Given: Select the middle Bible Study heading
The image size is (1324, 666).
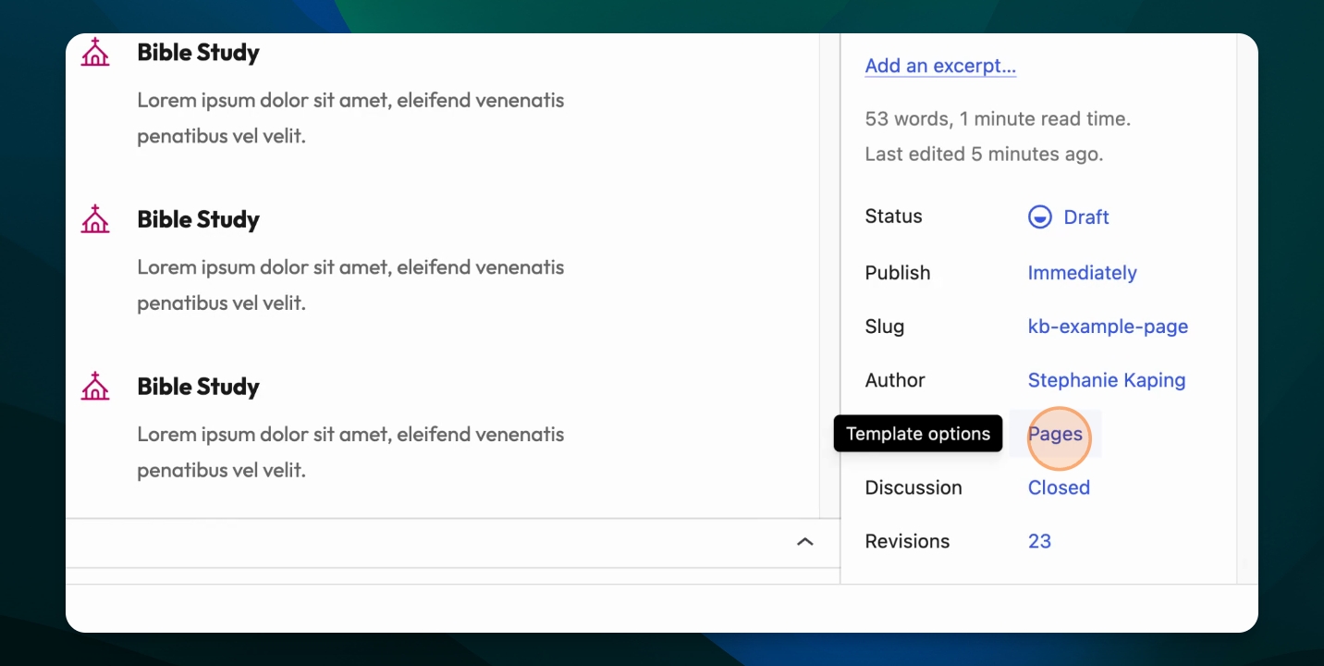Looking at the screenshot, I should pyautogui.click(x=198, y=219).
